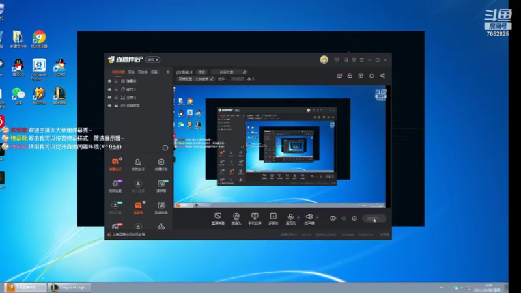521x293 pixels.
Task: Open Google Chrome on the desktop
Action: click(39, 39)
